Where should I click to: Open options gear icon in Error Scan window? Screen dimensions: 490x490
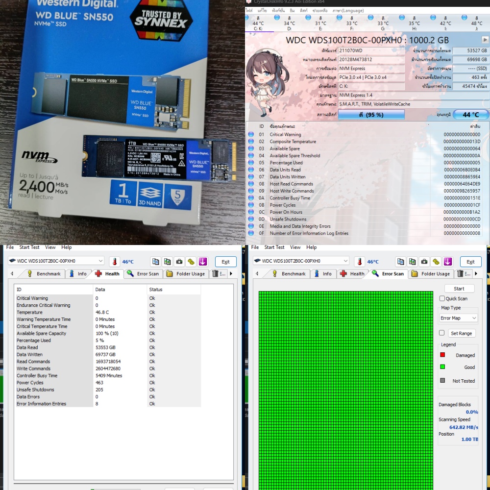(x=436, y=262)
